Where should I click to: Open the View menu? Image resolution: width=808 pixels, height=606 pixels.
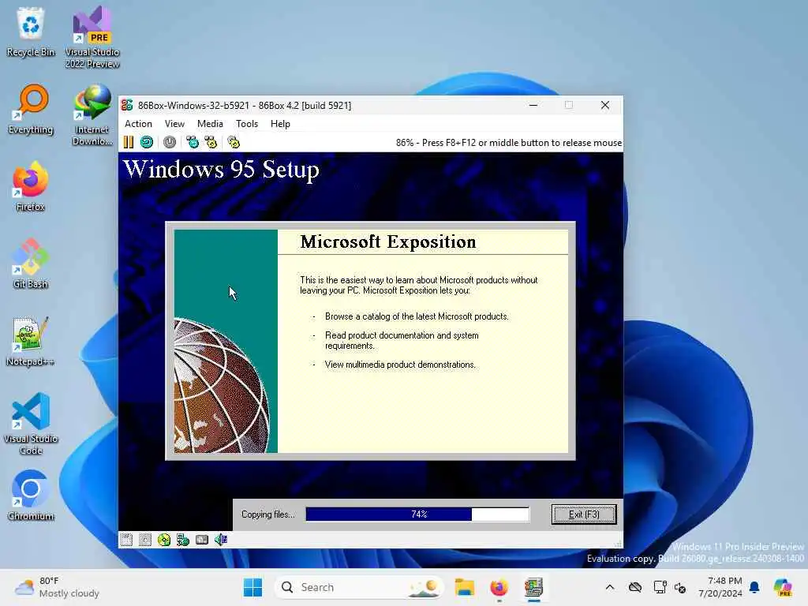(174, 124)
